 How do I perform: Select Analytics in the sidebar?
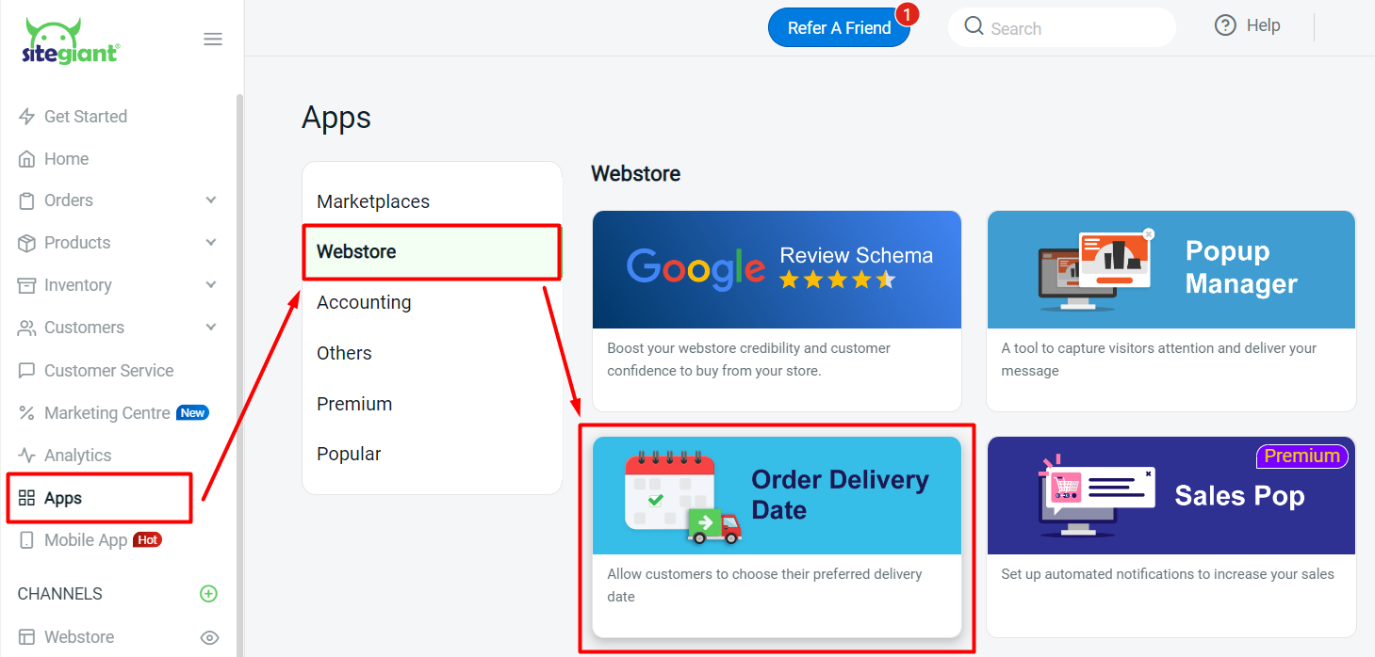(x=75, y=455)
